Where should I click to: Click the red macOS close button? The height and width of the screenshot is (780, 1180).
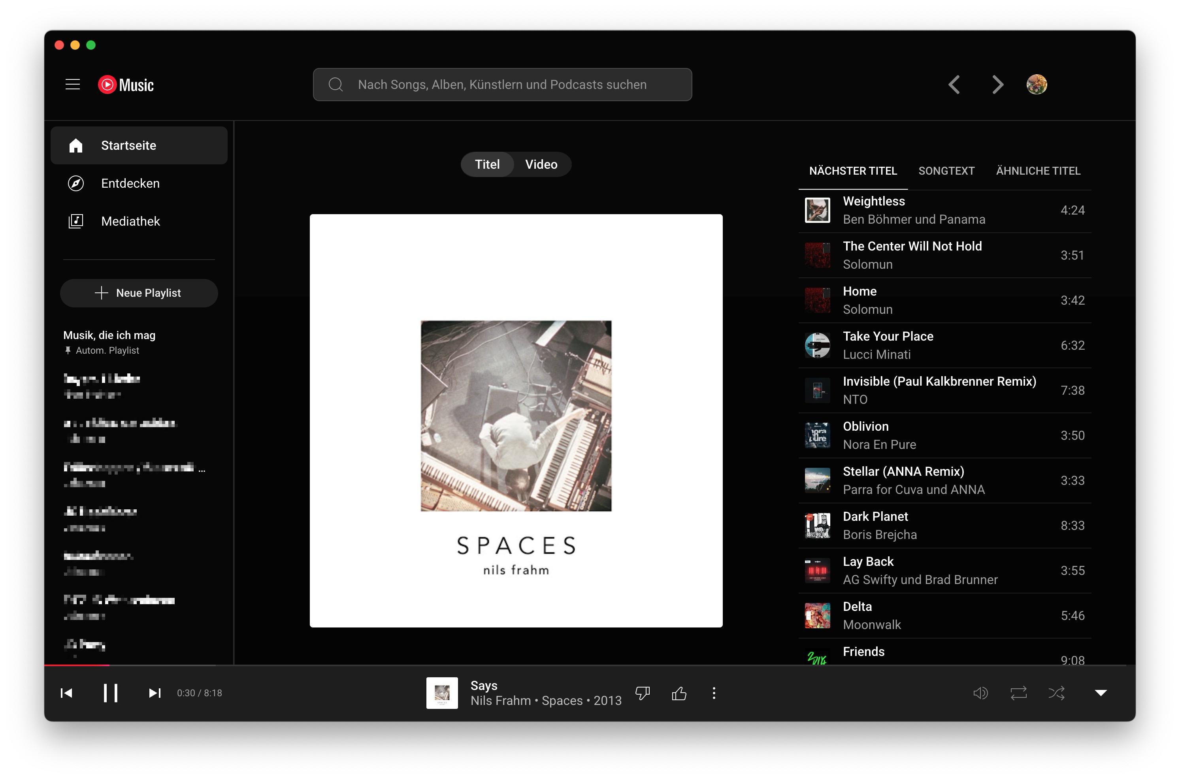(x=59, y=45)
